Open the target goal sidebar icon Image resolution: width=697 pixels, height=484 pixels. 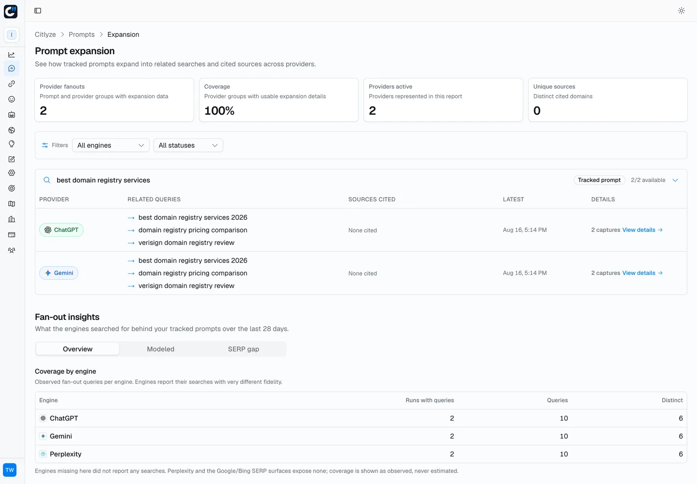pyautogui.click(x=12, y=188)
